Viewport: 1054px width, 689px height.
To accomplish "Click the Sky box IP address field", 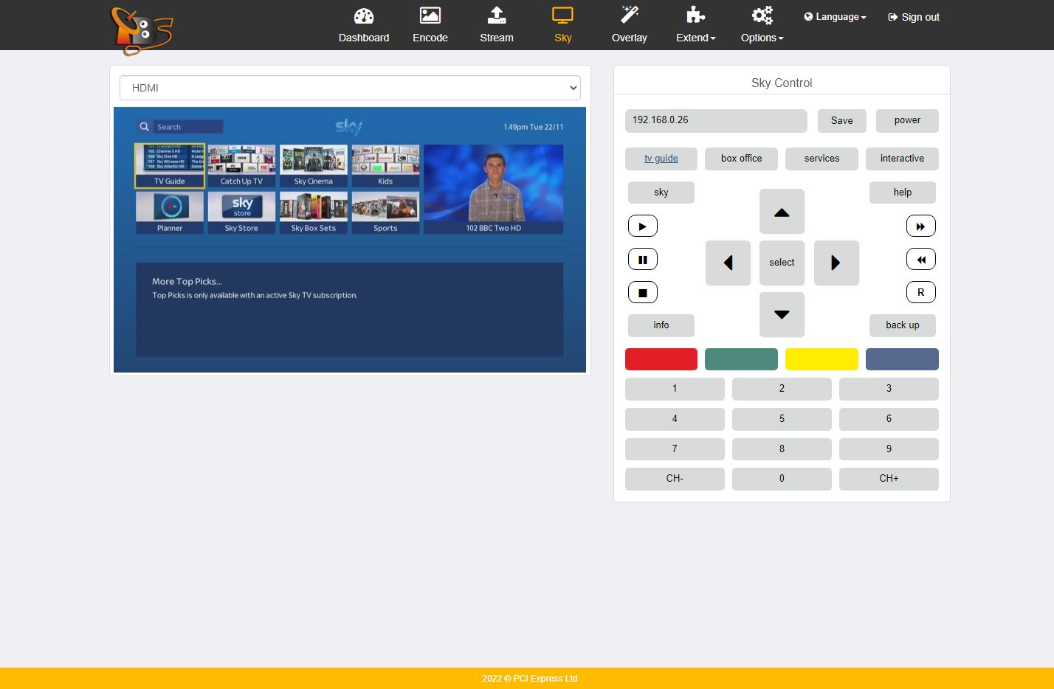I will pos(716,120).
